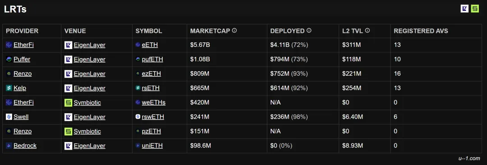
Task: Open the eETH symbol link
Action: pos(150,45)
